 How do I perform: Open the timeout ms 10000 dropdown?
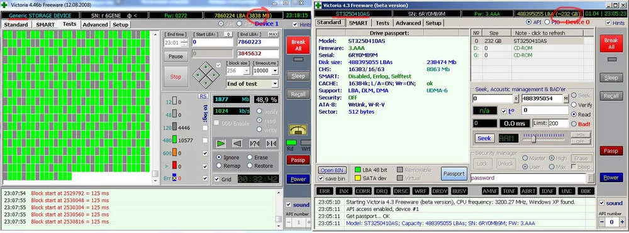click(x=275, y=71)
